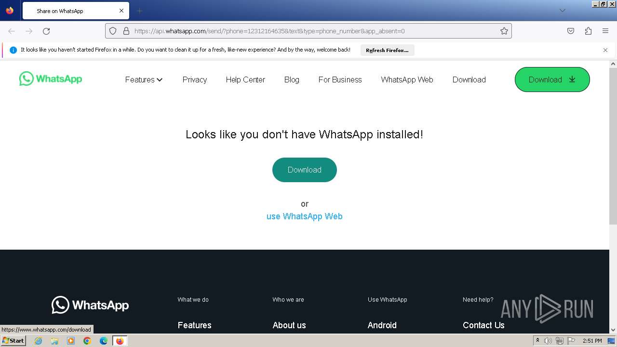
Task: Open File Explorer from the taskbar
Action: tap(54, 341)
